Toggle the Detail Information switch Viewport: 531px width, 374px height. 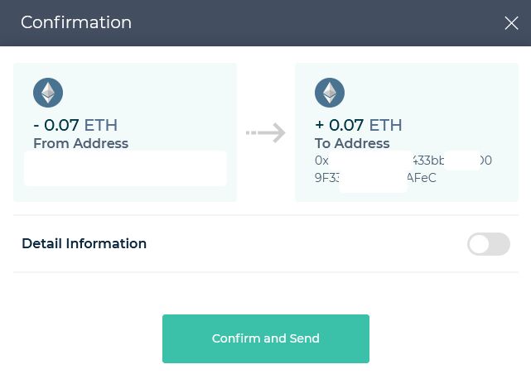[488, 244]
